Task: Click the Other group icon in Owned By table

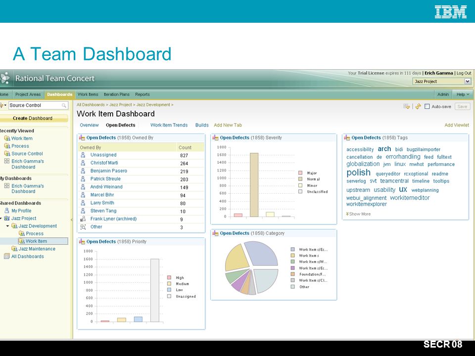Action: 83,227
